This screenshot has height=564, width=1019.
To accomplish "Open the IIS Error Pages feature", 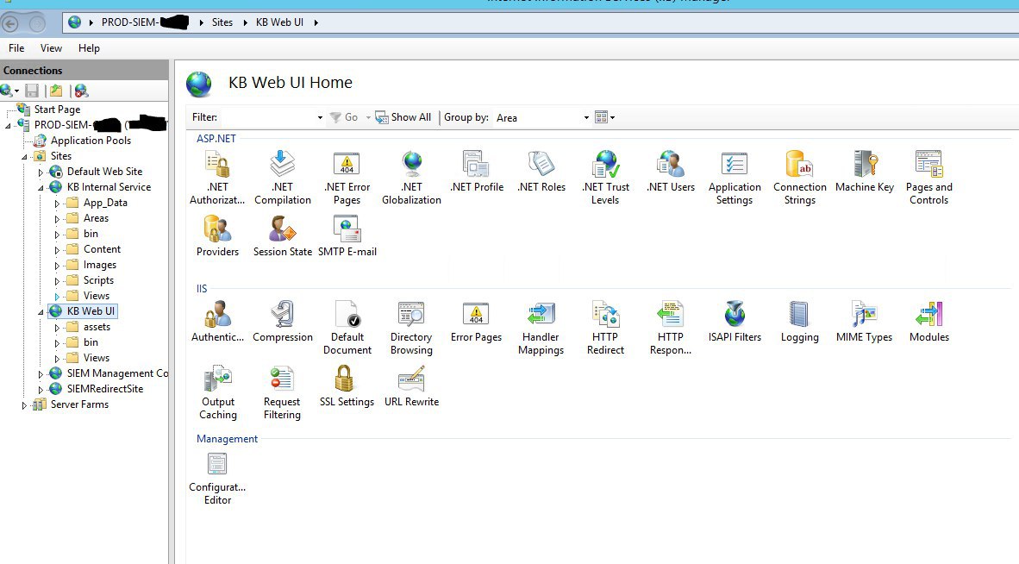I will click(477, 322).
